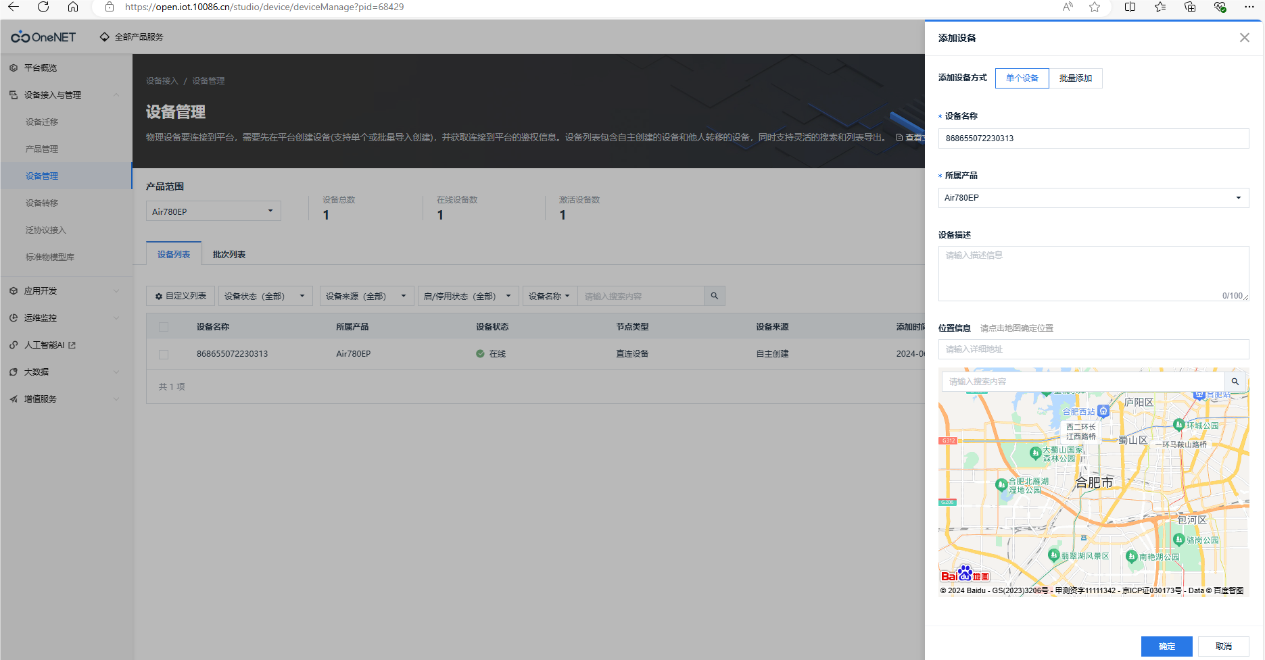Click the device list search content field

(x=641, y=296)
